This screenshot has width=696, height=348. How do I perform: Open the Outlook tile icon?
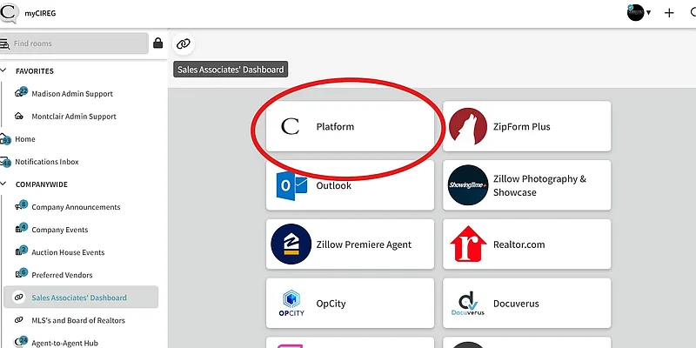coord(290,185)
